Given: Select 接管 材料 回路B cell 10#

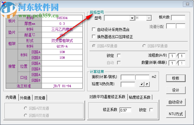Looking at the screenshot, I should (x=62, y=58).
